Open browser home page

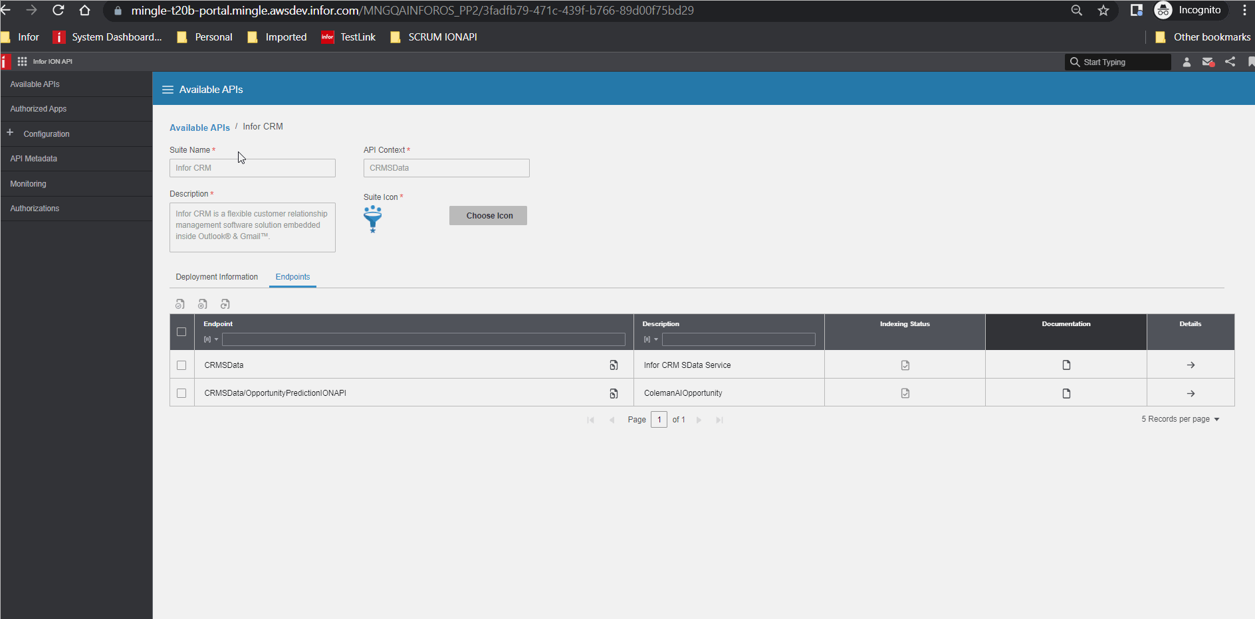[84, 10]
